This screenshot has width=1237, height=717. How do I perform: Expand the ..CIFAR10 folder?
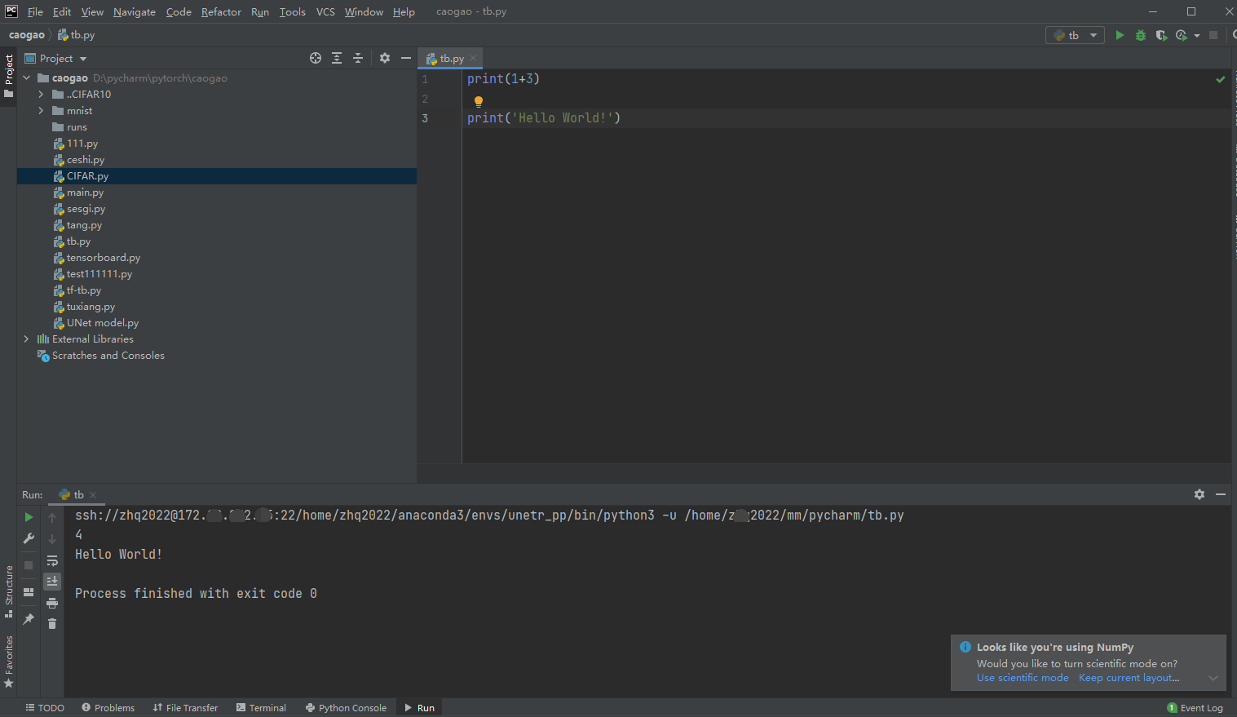pyautogui.click(x=41, y=95)
